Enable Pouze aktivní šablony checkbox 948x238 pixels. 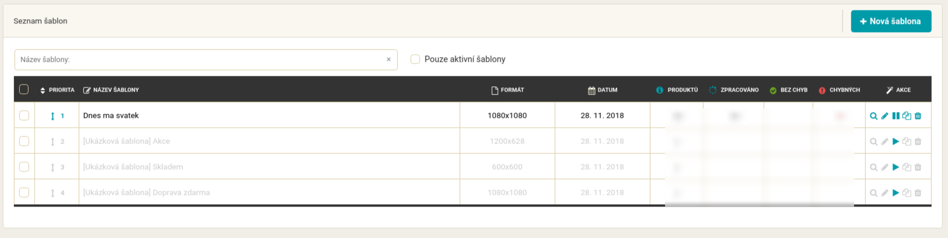tap(415, 59)
